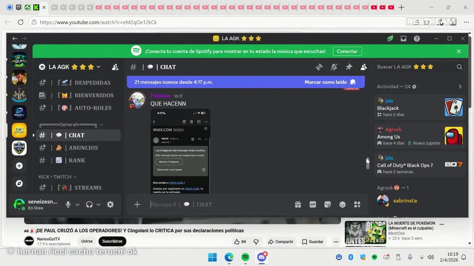Open LA MUERTE DE POKÉMON video thumbnail

coord(365,232)
